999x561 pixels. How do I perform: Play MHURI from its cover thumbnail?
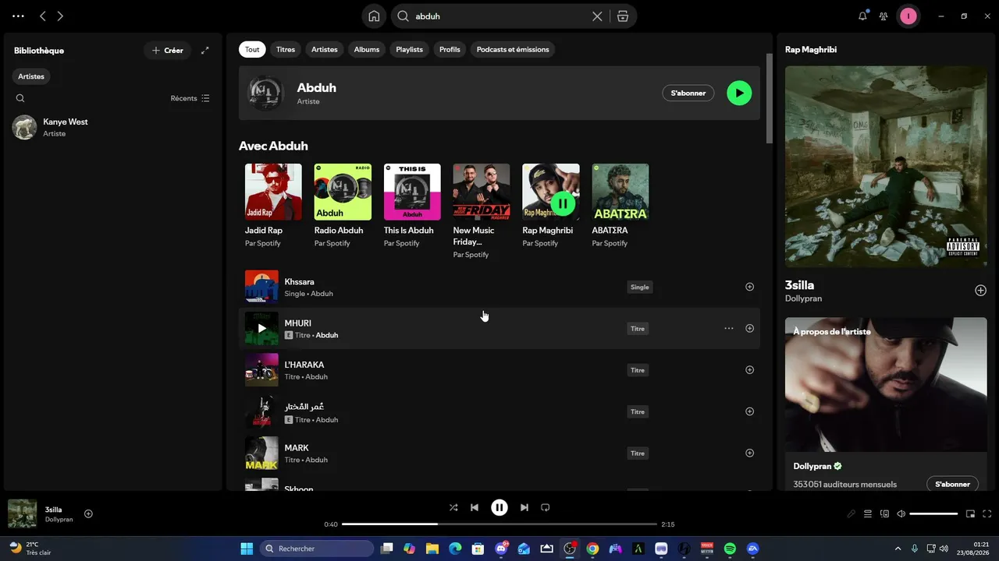tap(261, 328)
